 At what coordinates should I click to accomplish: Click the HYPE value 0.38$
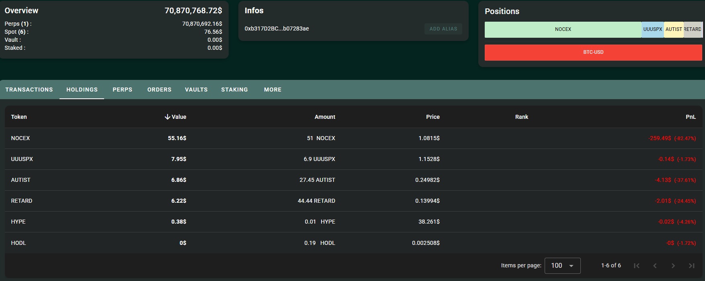(178, 222)
